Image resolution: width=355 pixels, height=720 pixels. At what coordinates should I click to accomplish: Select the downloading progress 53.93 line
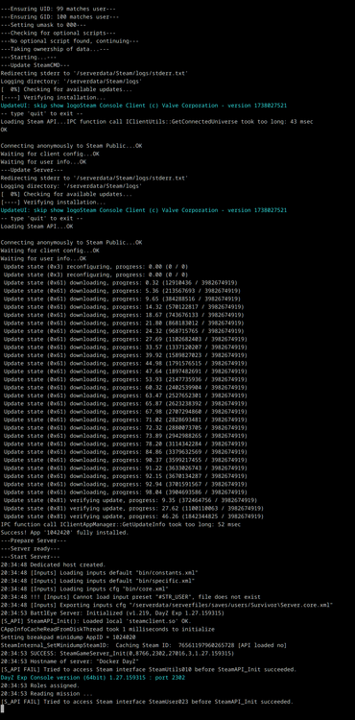click(x=126, y=379)
